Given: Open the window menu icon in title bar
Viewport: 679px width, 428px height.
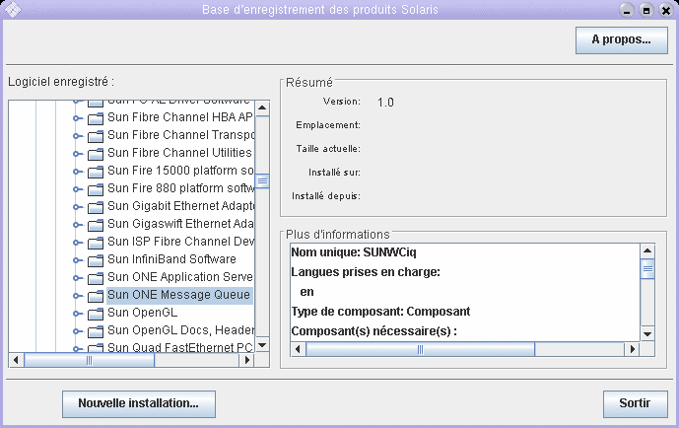Looking at the screenshot, I should 12,10.
